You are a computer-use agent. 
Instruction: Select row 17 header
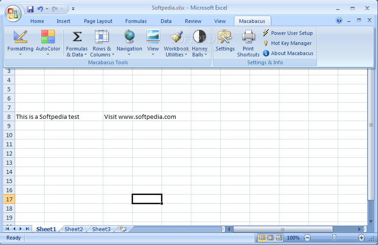click(x=9, y=199)
